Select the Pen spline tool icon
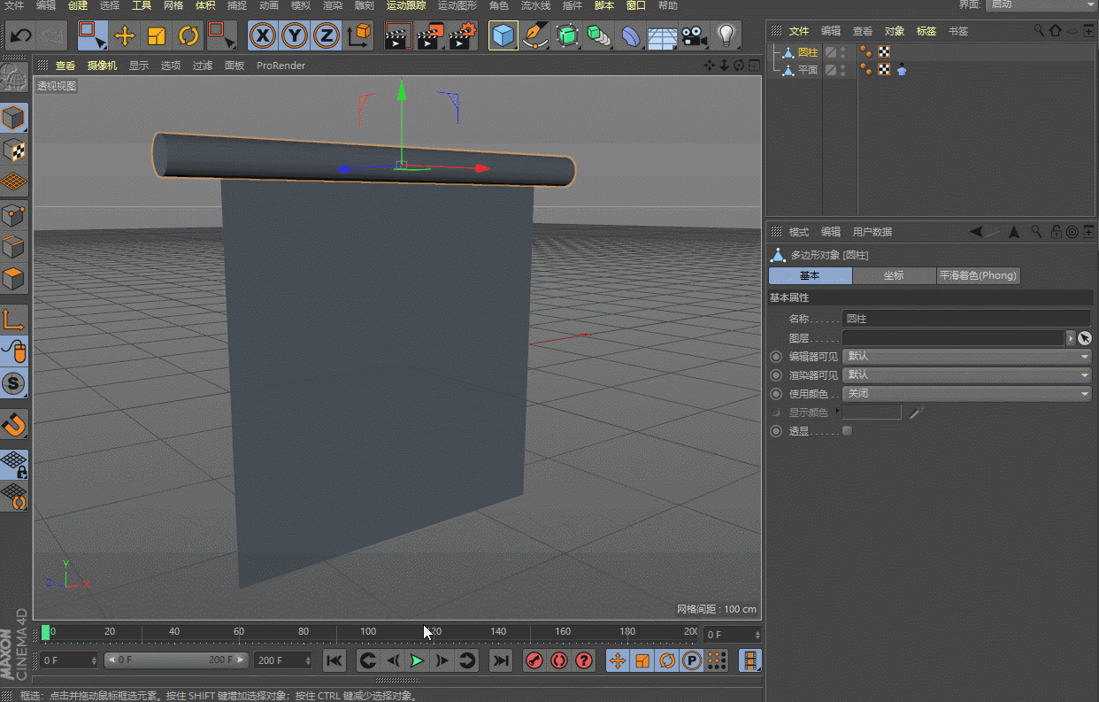 click(536, 35)
